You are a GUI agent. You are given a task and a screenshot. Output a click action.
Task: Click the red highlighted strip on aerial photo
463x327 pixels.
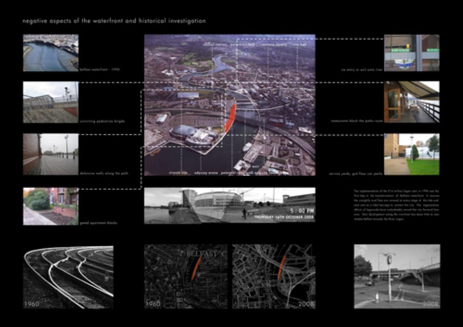[230, 118]
